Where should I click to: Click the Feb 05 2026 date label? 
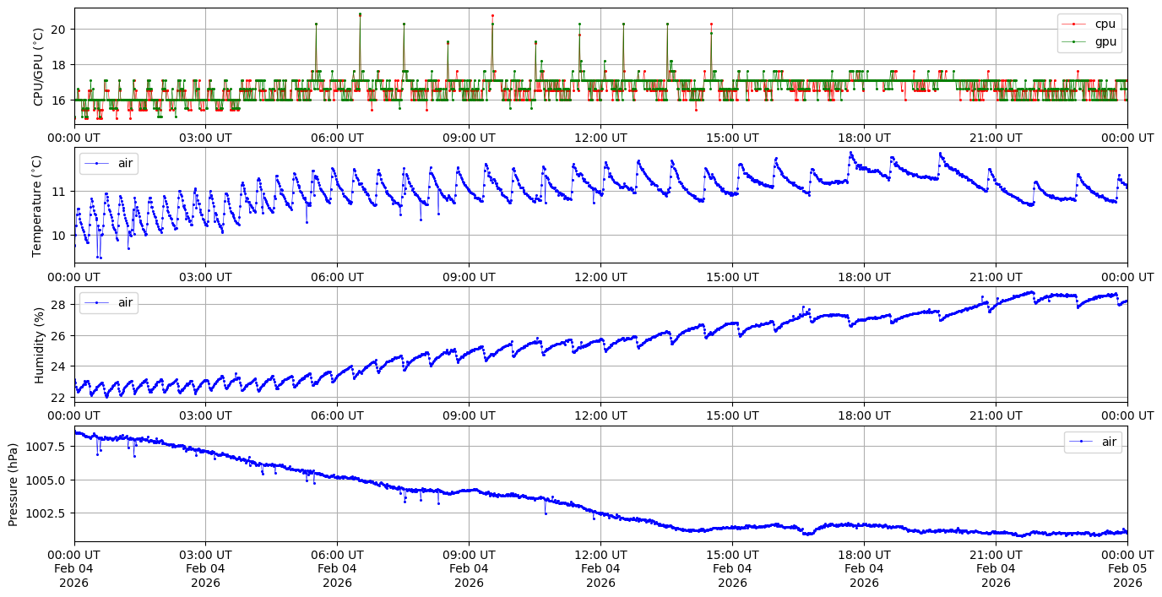pyautogui.click(x=1127, y=569)
